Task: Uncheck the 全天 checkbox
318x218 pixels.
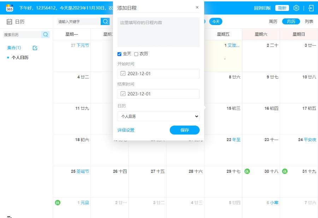Action: coord(119,54)
